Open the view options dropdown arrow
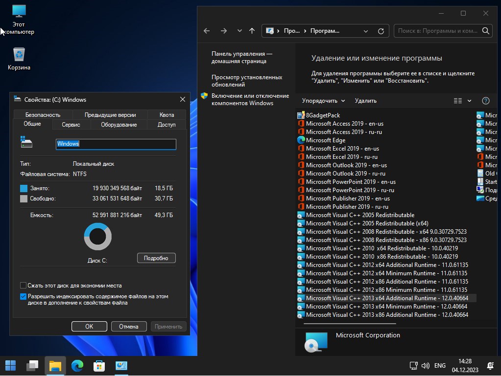 tap(469, 101)
